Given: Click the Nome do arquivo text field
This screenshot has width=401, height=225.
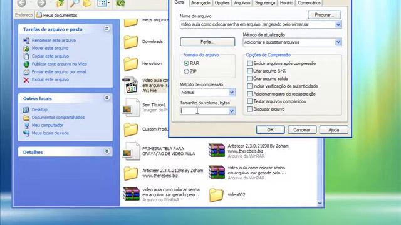Looking at the screenshot, I should [258, 25].
